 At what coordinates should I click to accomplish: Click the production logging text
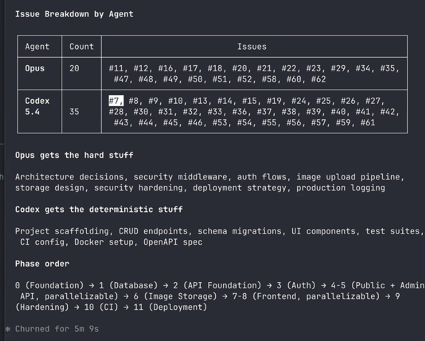(x=341, y=188)
